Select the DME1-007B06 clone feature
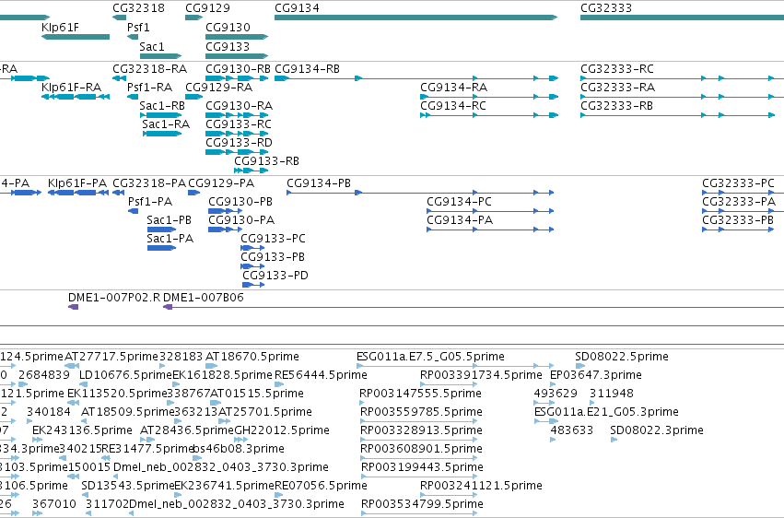 474,307
